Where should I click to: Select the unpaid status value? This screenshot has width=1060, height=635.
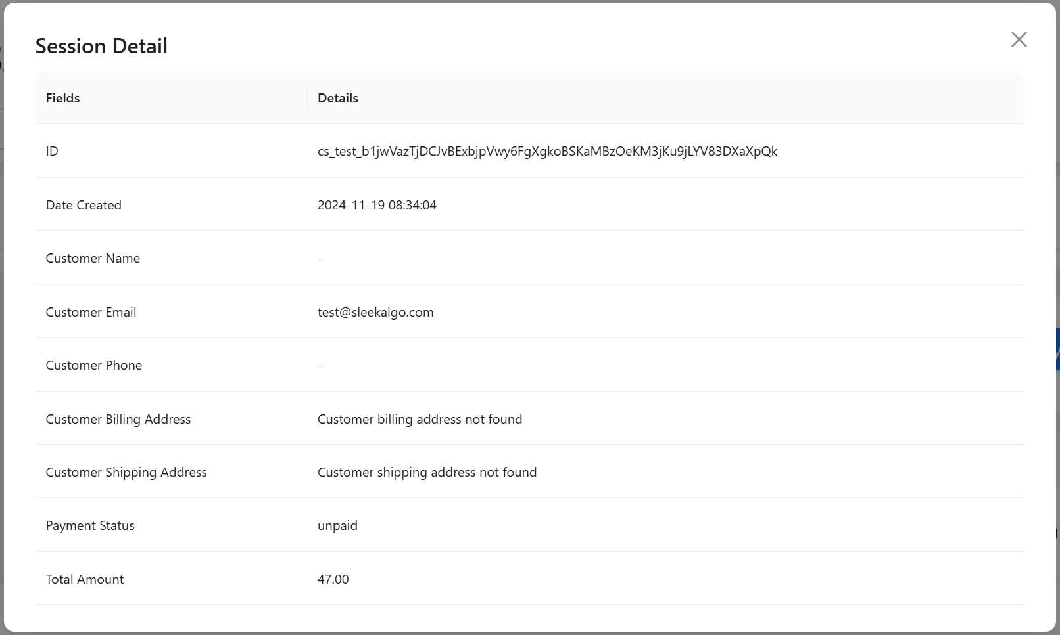pyautogui.click(x=337, y=525)
